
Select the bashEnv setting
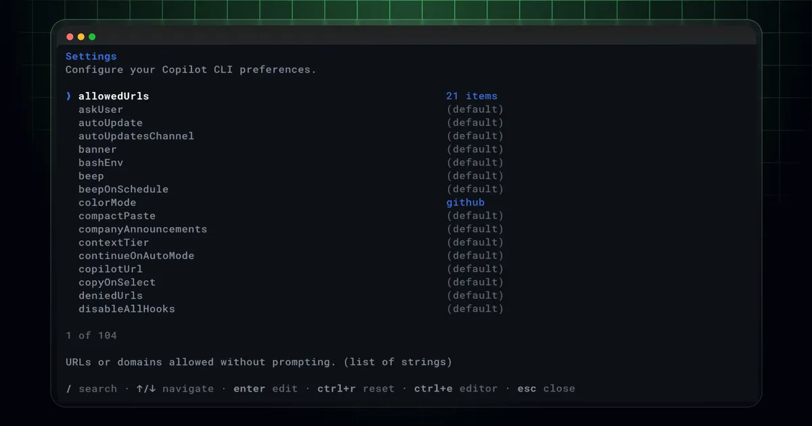pyautogui.click(x=101, y=163)
